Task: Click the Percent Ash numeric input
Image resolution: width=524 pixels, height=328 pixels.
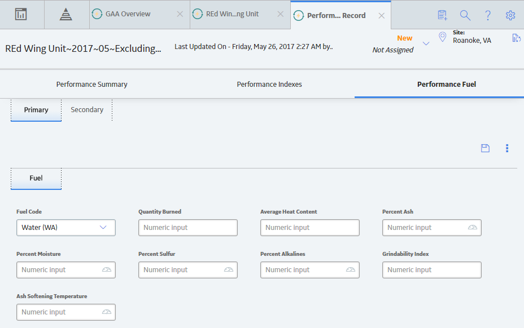Action: tap(432, 228)
